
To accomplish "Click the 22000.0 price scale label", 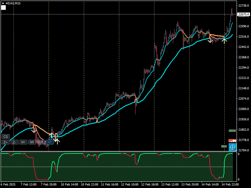I will [x=244, y=109].
